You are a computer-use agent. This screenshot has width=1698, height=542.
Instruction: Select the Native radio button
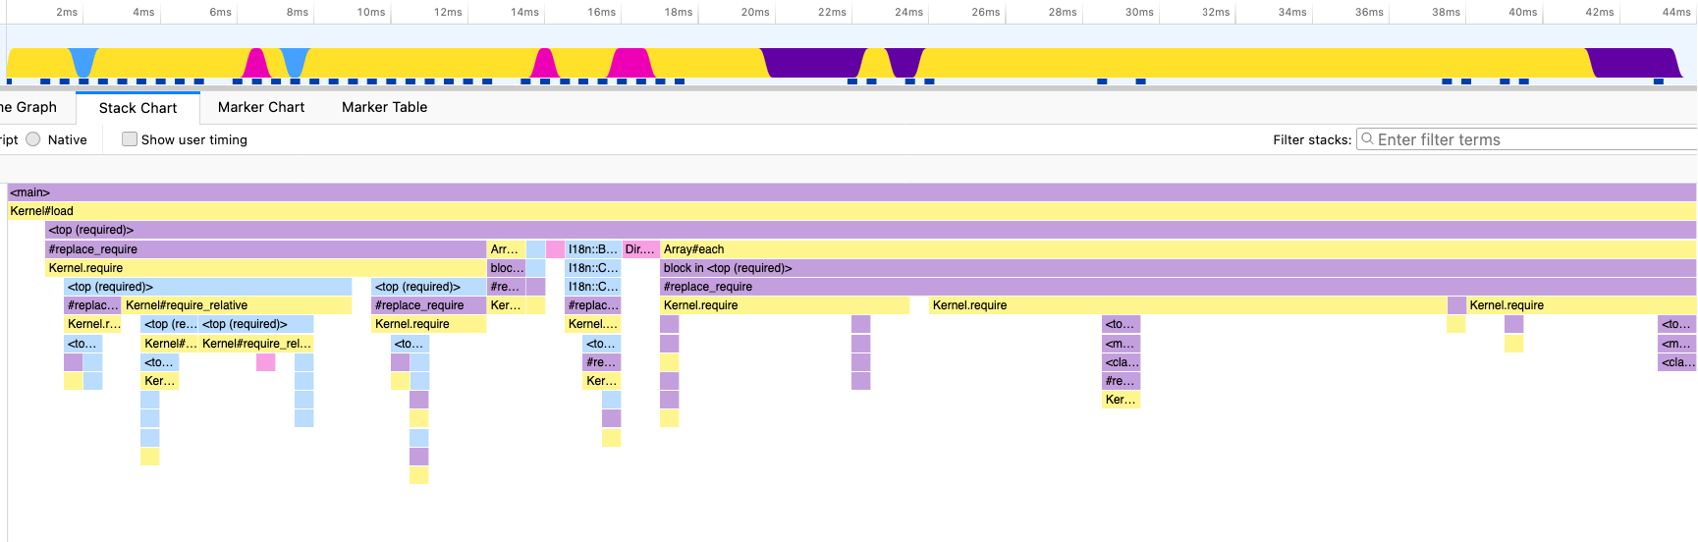33,139
